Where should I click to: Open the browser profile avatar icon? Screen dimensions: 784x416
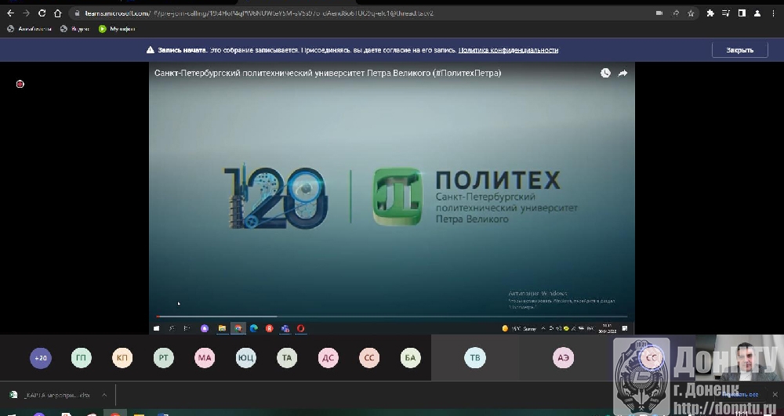(x=757, y=13)
